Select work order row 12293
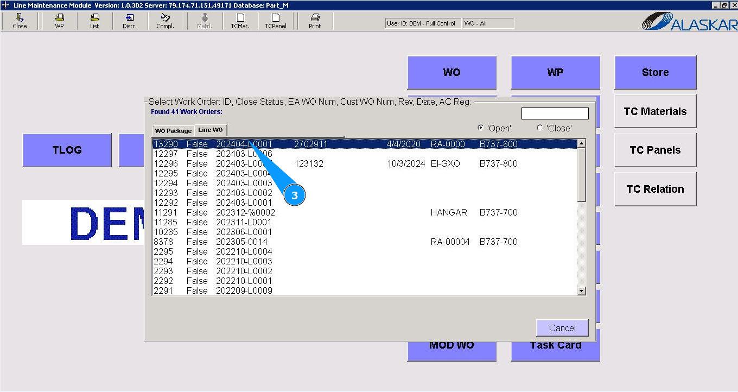The image size is (738, 392). click(364, 193)
